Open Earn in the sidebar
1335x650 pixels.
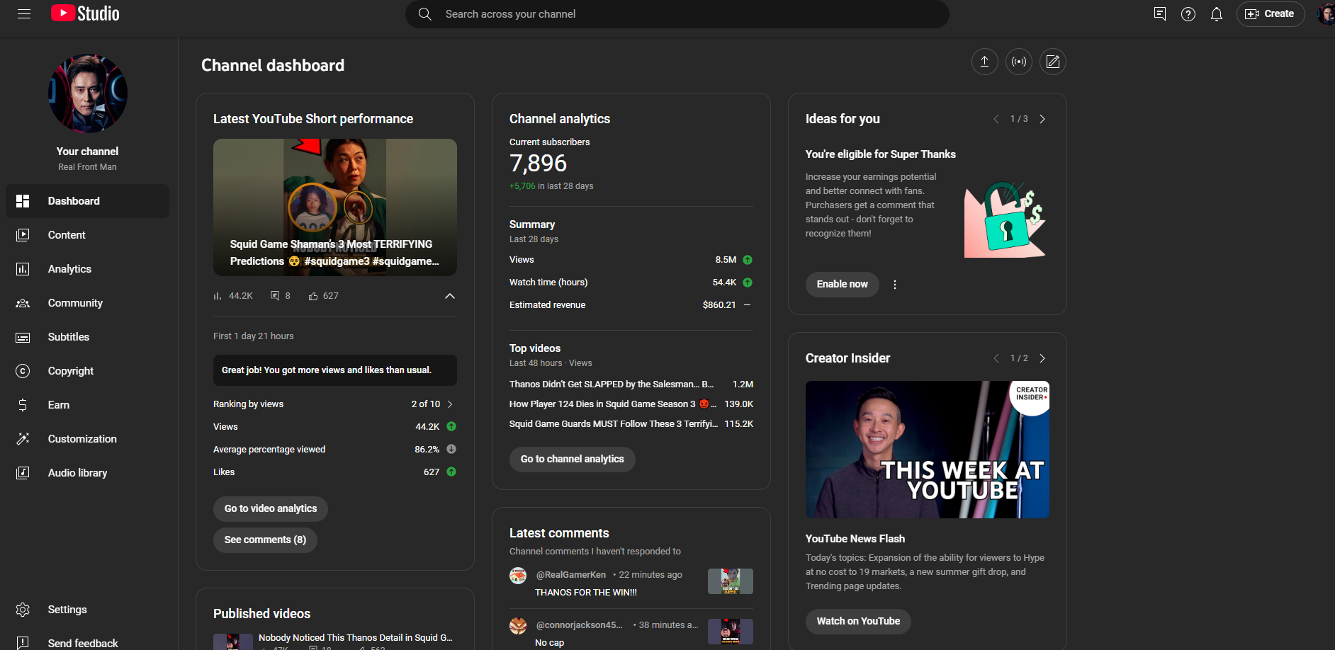[x=88, y=405]
